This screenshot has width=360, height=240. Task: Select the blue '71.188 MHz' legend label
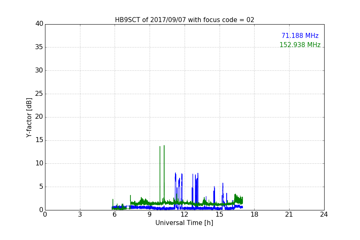click(x=300, y=35)
